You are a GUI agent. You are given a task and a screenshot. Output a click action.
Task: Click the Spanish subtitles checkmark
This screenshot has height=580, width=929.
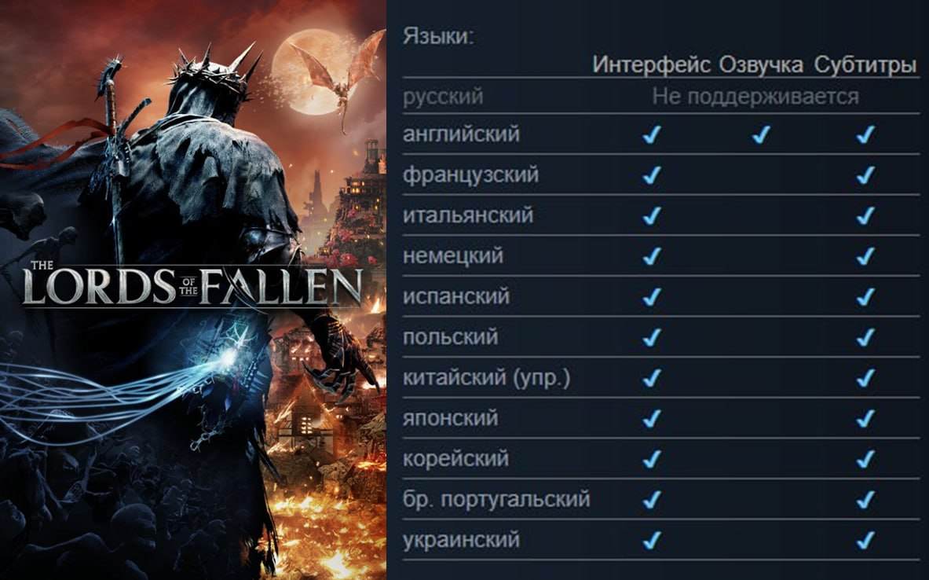(865, 296)
